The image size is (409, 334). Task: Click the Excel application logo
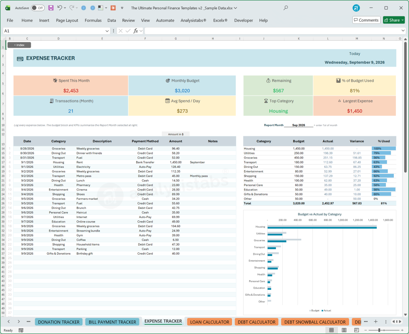point(8,8)
